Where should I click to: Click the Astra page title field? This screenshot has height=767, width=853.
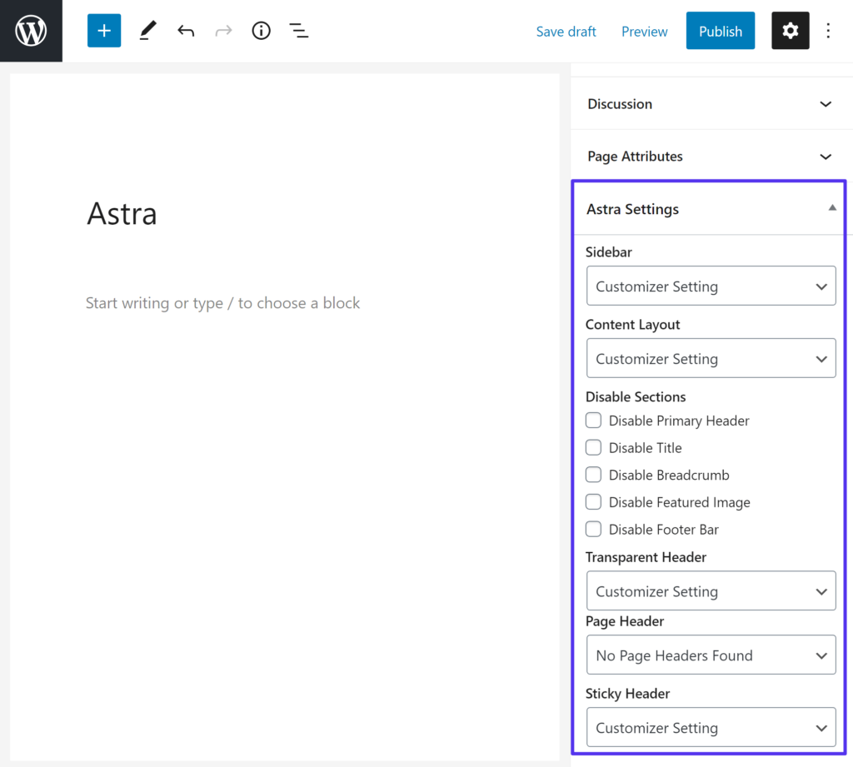coord(122,214)
